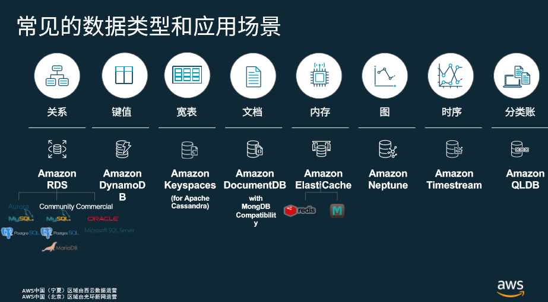Click the (for Apache Cassandra) text
Image resolution: width=548 pixels, height=302 pixels.
(190, 202)
